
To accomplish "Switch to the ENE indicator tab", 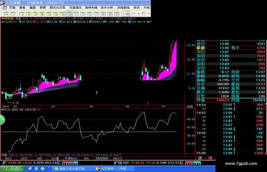I will [x=40, y=158].
